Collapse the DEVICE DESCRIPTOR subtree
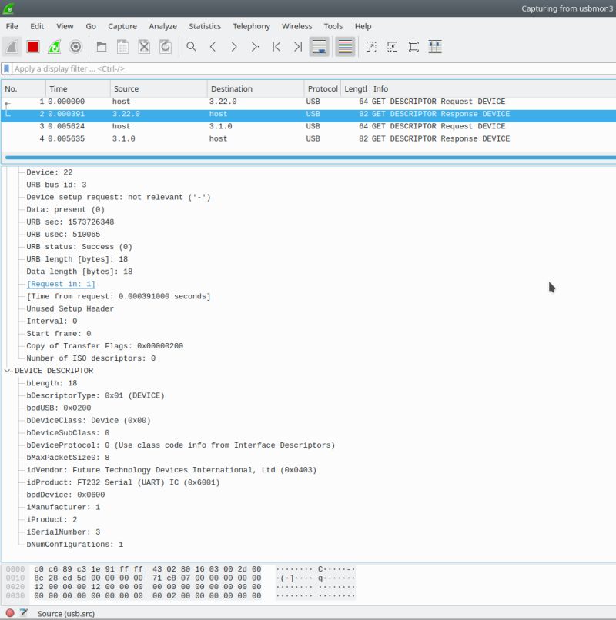This screenshot has width=616, height=620. (x=7, y=371)
